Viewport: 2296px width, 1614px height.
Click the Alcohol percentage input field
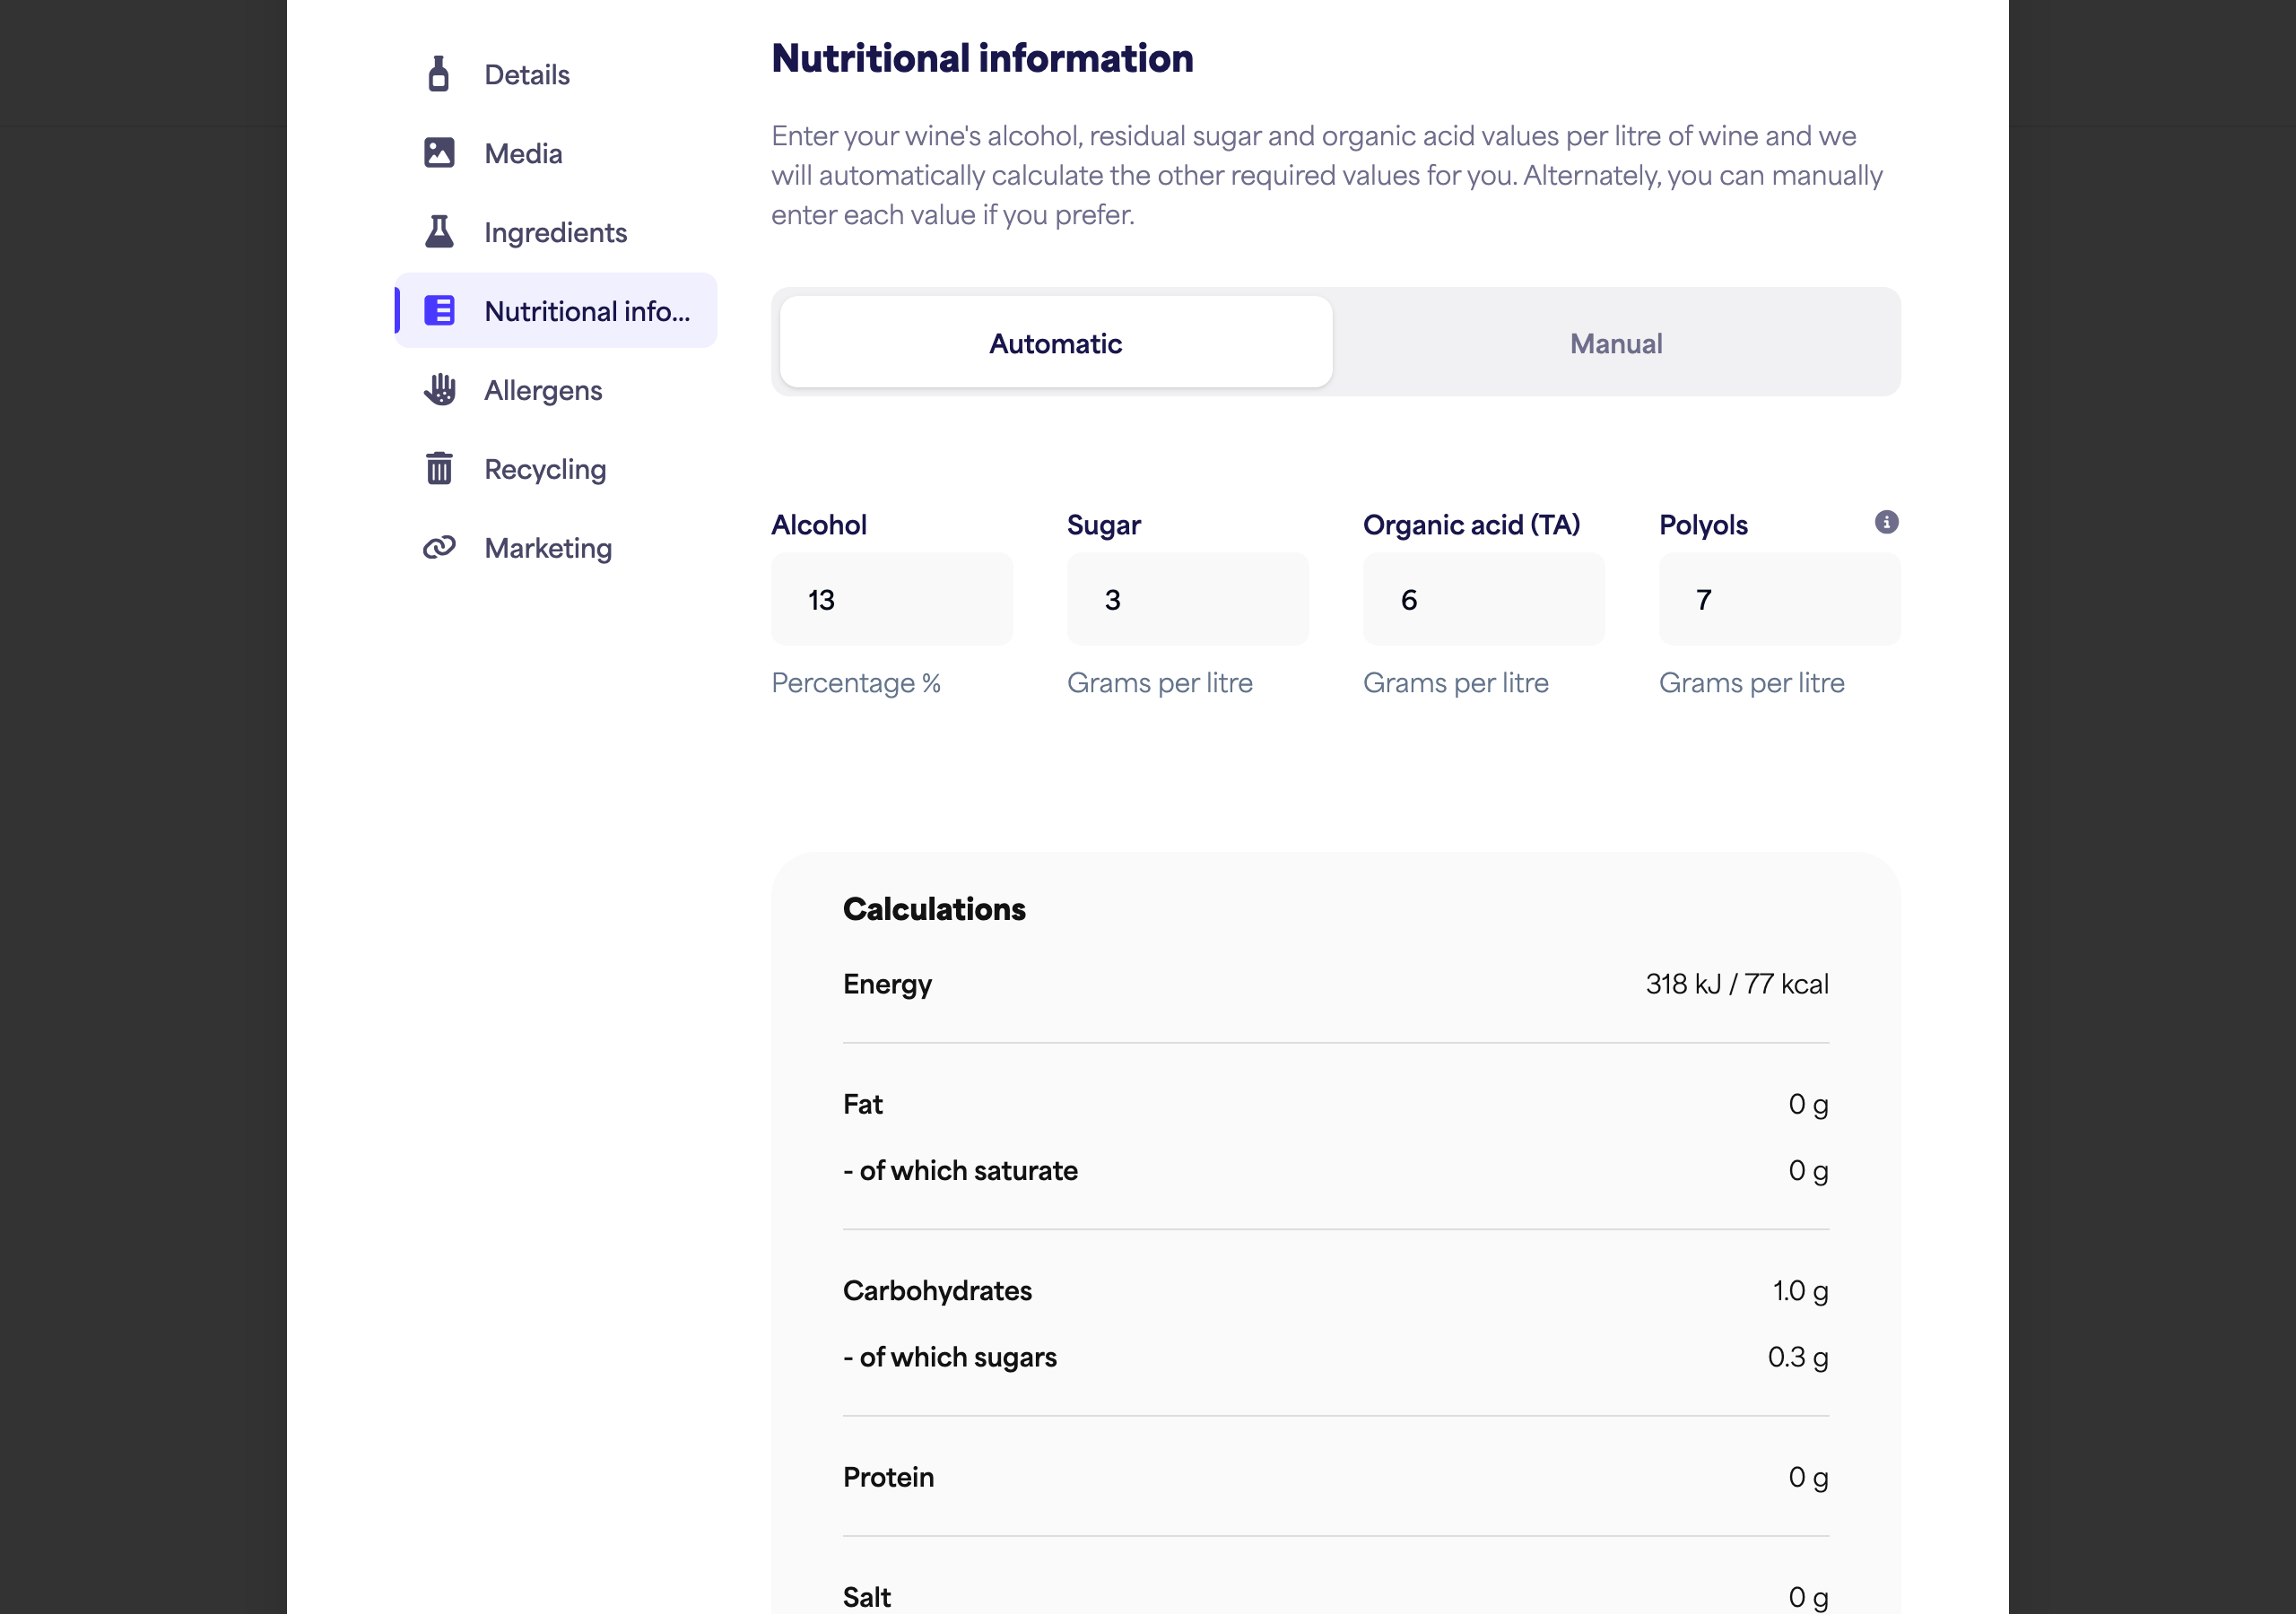tap(892, 599)
